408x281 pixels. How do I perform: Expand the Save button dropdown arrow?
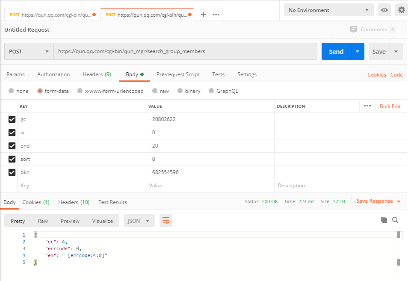click(396, 51)
